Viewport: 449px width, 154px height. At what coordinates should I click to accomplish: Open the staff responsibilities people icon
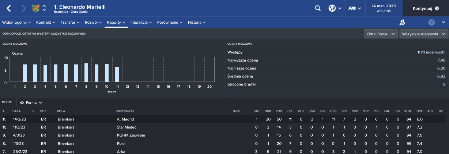pyautogui.click(x=403, y=22)
